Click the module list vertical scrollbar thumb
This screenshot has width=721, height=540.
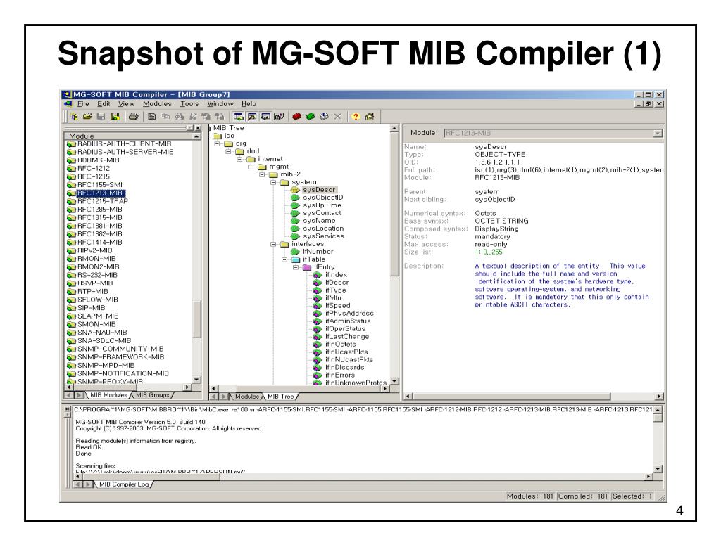coord(197,320)
